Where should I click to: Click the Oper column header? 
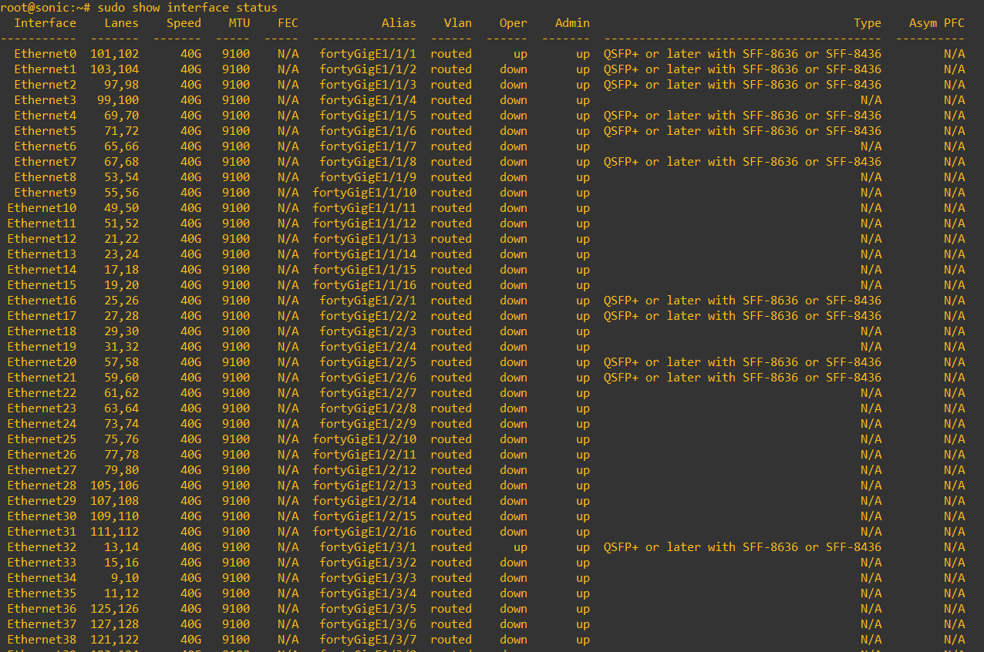(x=514, y=22)
